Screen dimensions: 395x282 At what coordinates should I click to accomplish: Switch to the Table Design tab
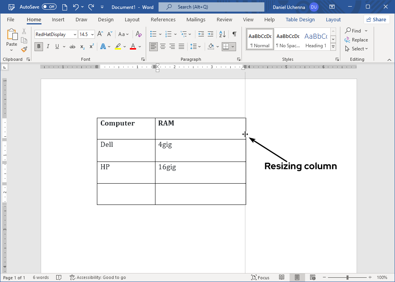tap(300, 19)
